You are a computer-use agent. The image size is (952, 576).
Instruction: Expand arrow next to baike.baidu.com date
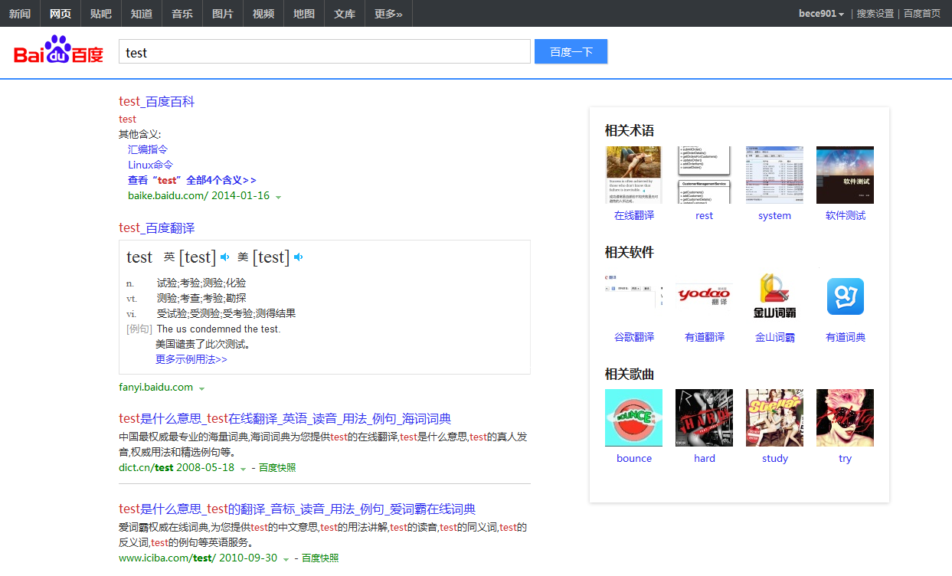pyautogui.click(x=279, y=197)
